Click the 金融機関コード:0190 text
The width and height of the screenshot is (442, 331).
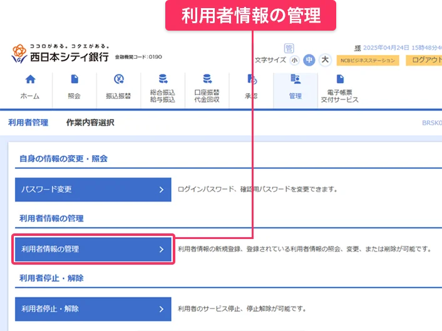click(138, 57)
